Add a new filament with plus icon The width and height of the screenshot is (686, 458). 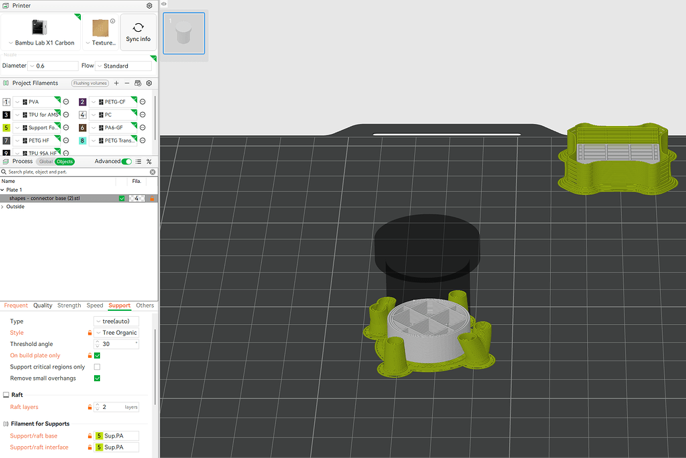117,83
